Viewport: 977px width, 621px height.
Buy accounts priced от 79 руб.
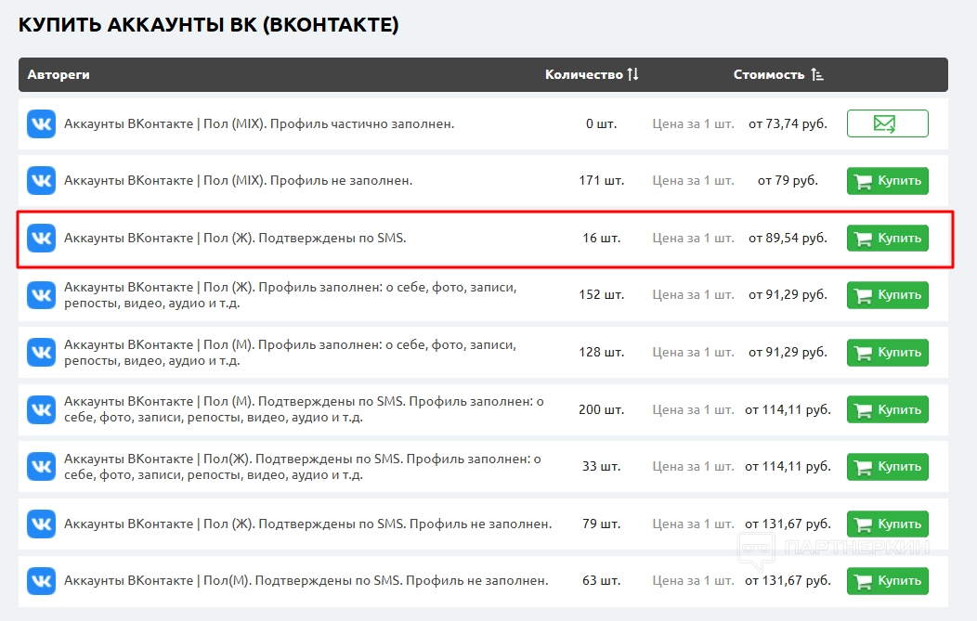(x=887, y=181)
